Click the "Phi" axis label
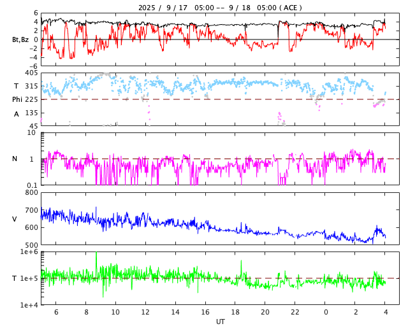 tap(17, 99)
